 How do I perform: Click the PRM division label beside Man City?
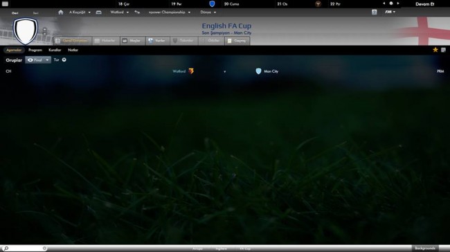point(440,71)
